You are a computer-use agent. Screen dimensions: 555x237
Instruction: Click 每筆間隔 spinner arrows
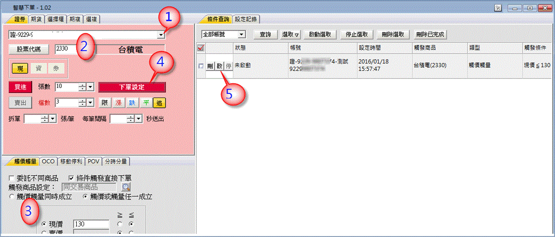tap(131, 119)
